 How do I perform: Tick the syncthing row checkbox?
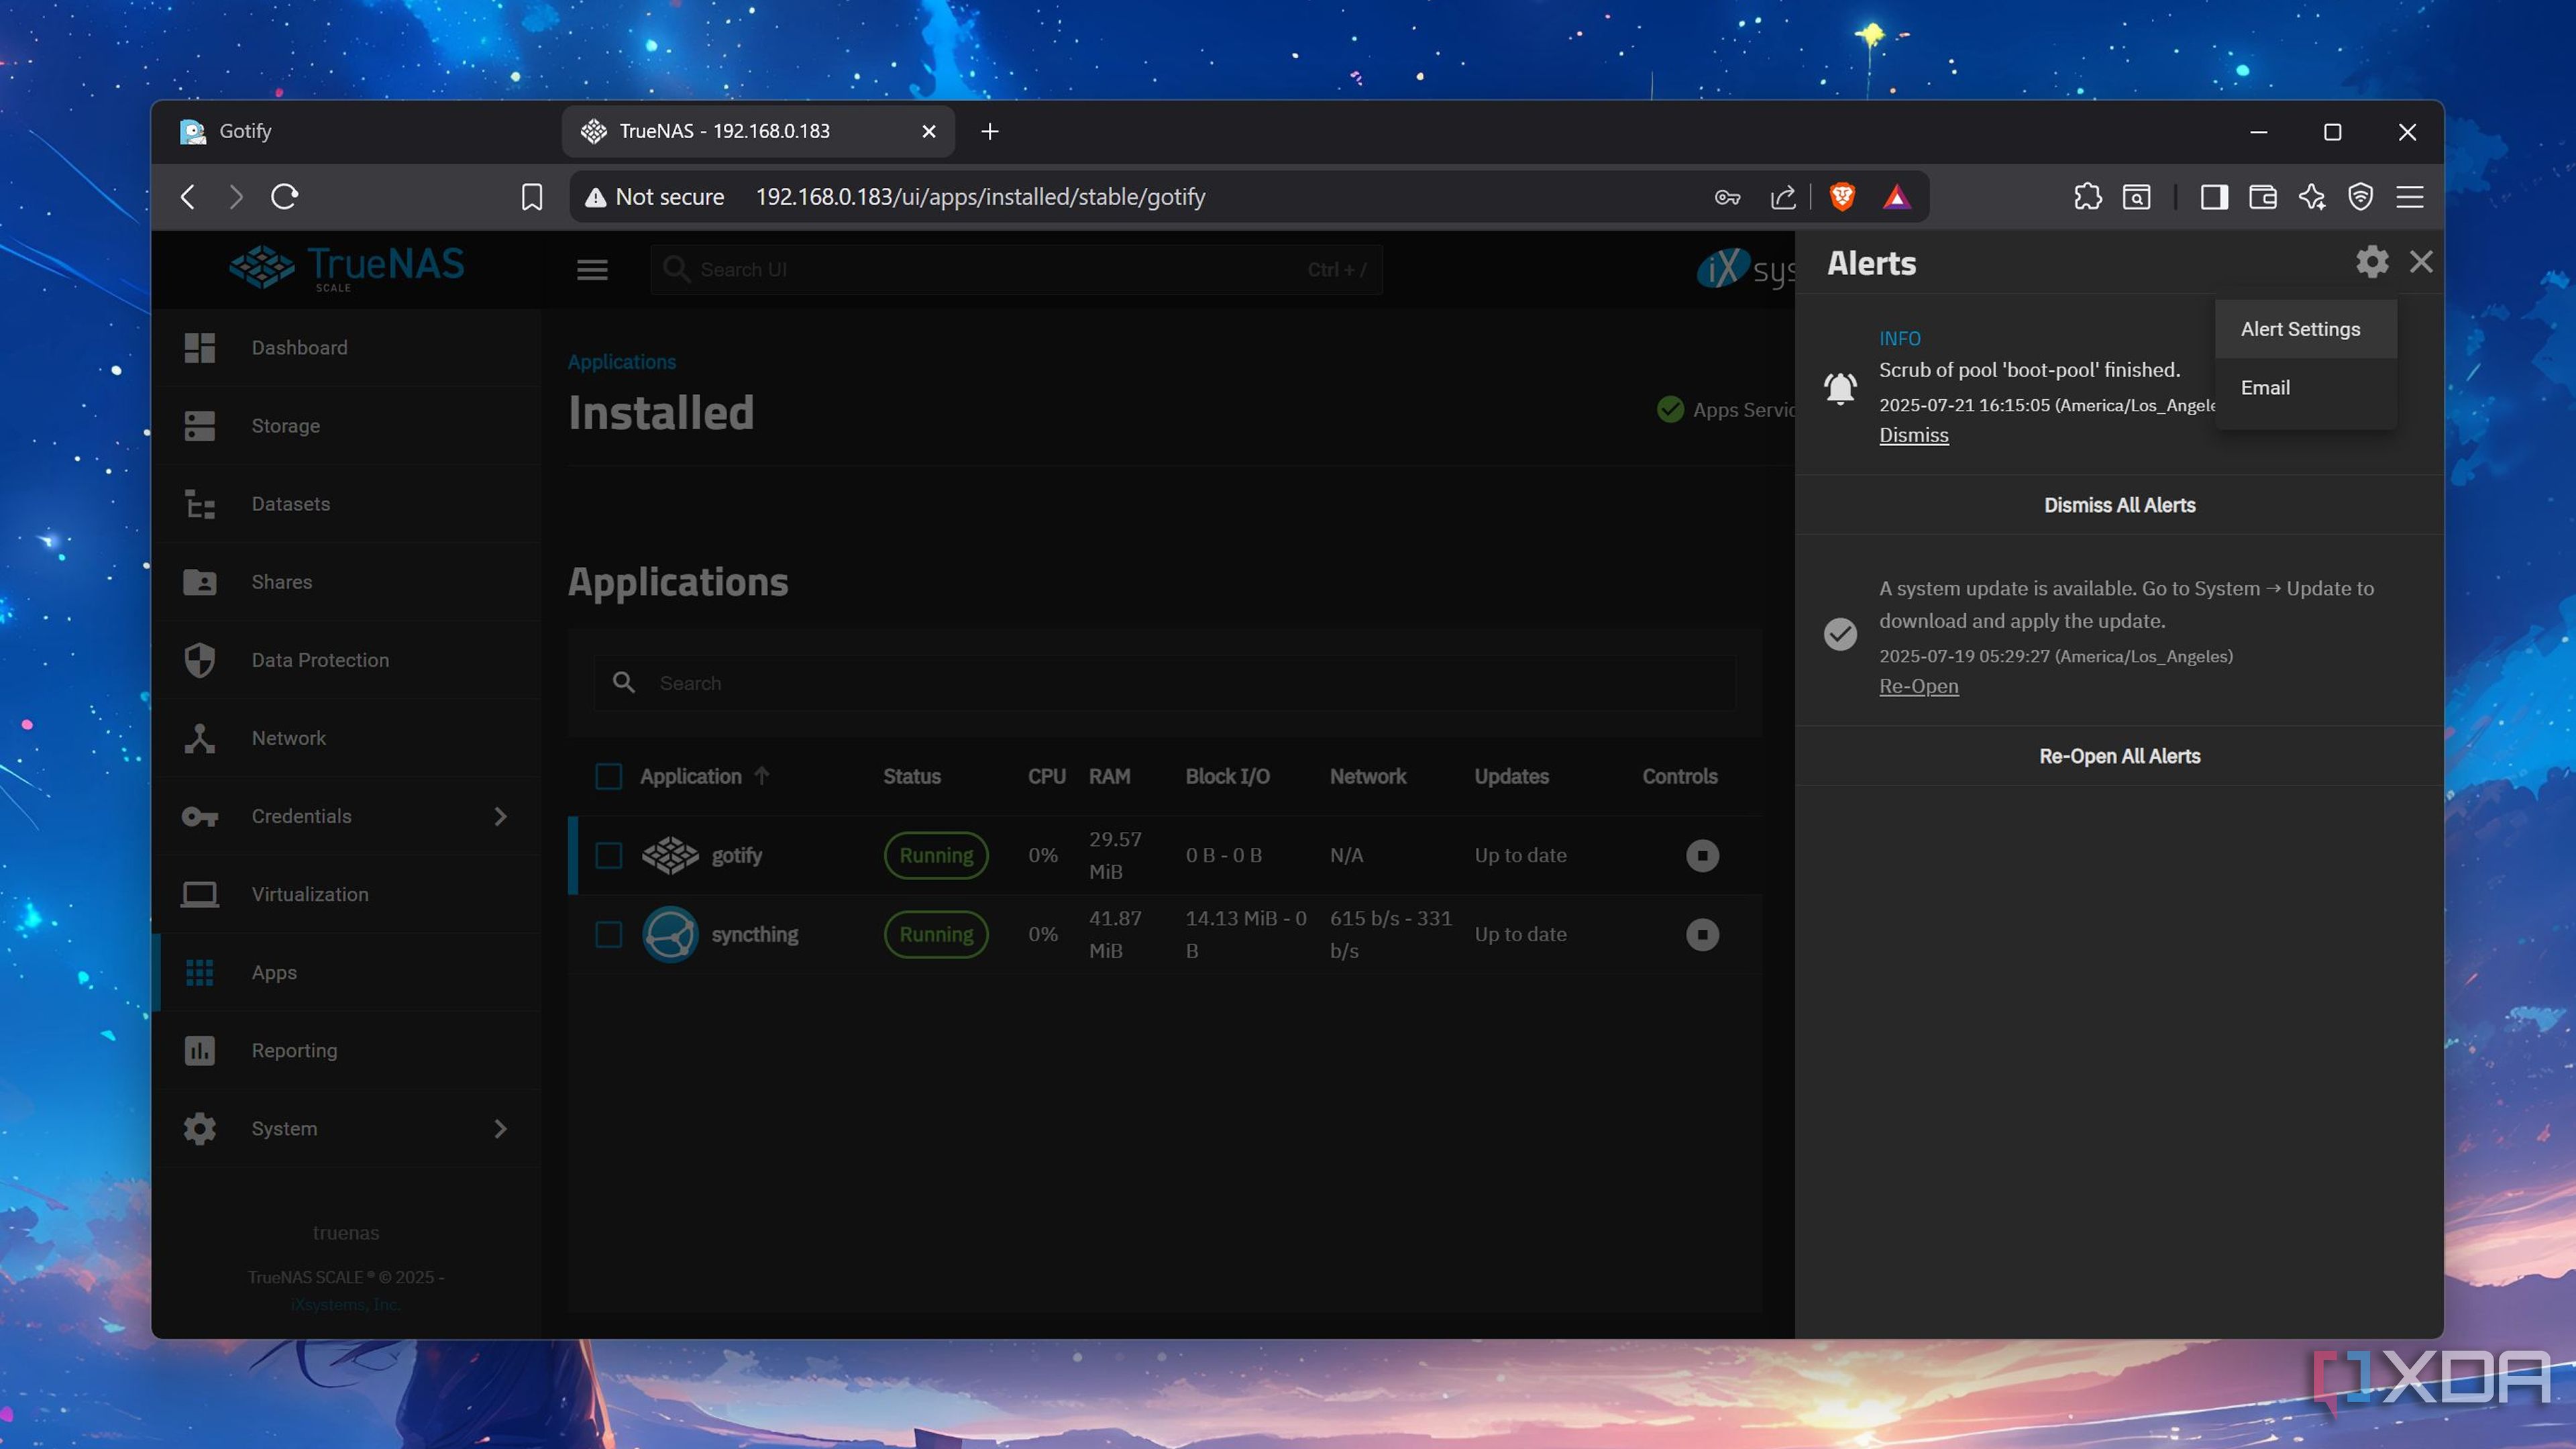[x=608, y=934]
